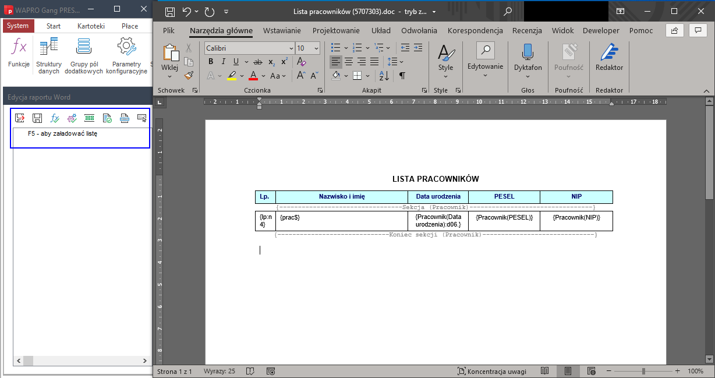The image size is (715, 378).
Task: Clear all formatting with the eraser A icon
Action: coord(301,62)
